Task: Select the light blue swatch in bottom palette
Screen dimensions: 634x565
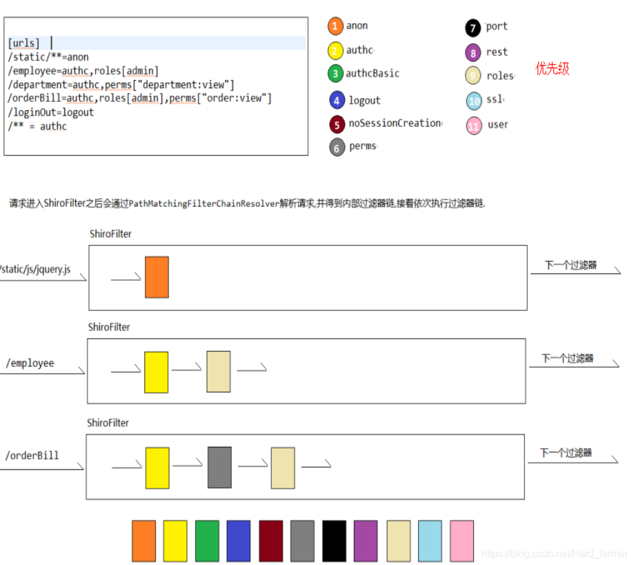Action: pos(430,541)
